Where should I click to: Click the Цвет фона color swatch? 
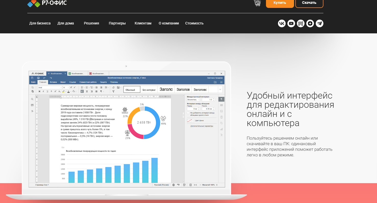pos(190,121)
